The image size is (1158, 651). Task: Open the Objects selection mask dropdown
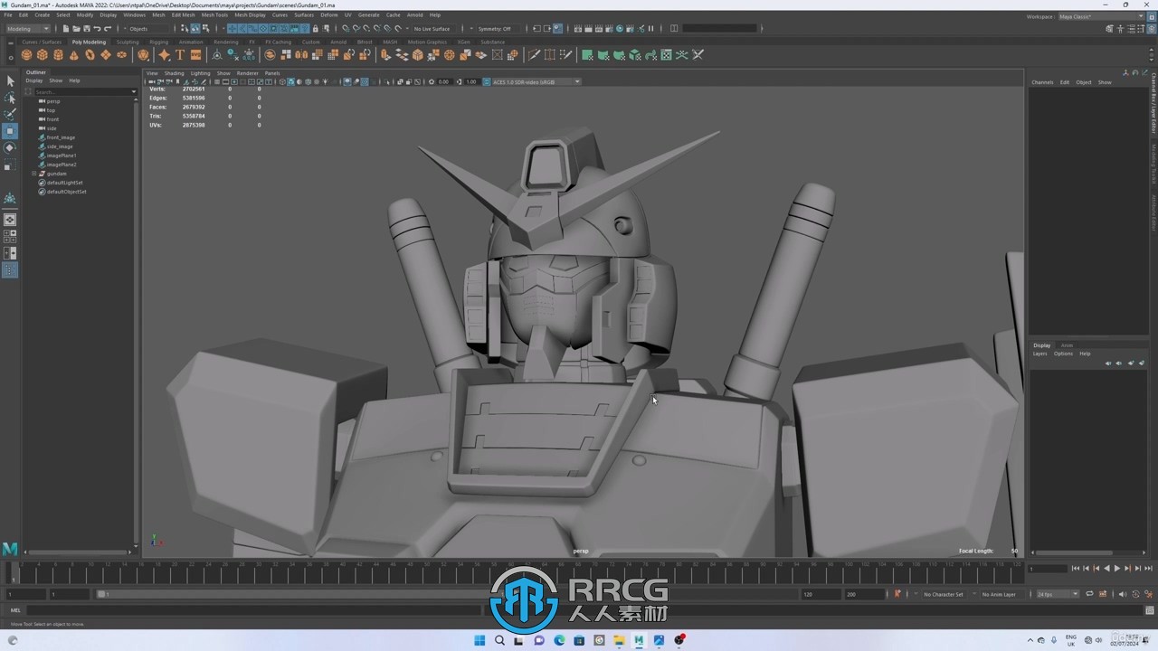[149, 29]
